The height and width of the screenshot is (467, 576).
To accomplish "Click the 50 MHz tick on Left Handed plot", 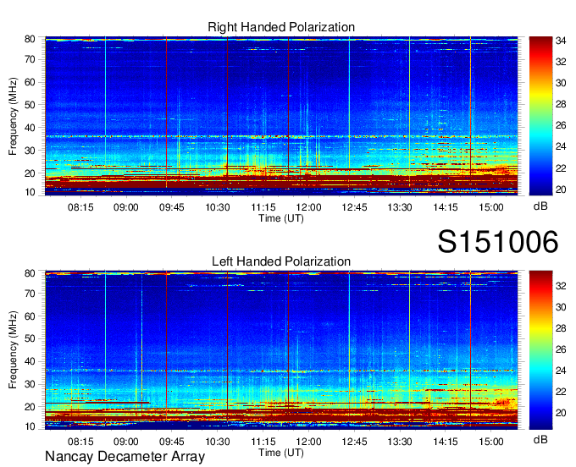I will pos(30,338).
